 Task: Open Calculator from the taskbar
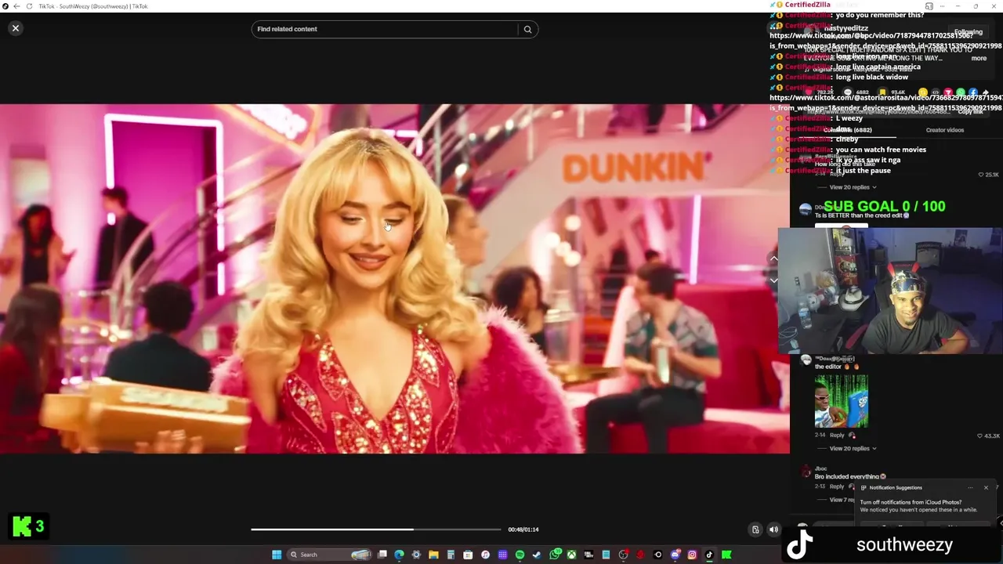[x=451, y=555]
